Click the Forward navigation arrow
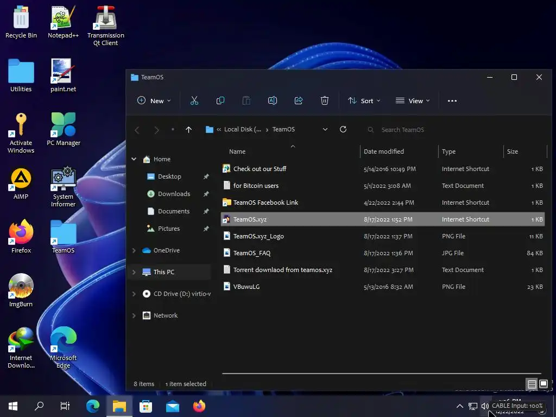This screenshot has width=556, height=417. point(157,130)
